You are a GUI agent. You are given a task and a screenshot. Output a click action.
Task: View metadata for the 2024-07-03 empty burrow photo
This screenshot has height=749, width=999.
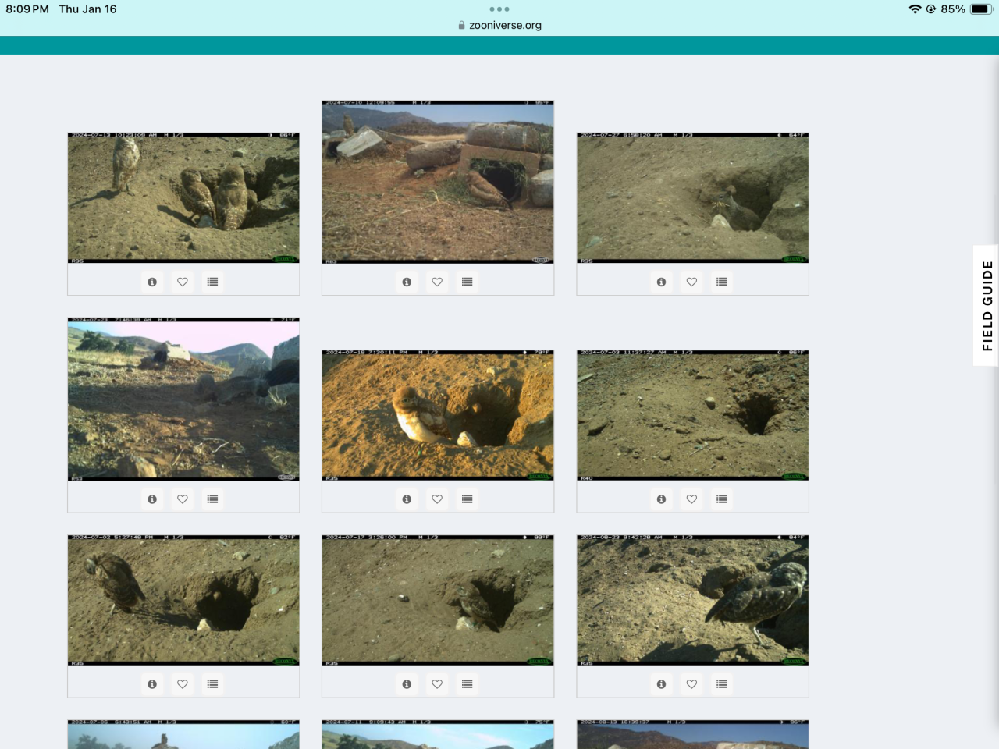click(x=661, y=499)
